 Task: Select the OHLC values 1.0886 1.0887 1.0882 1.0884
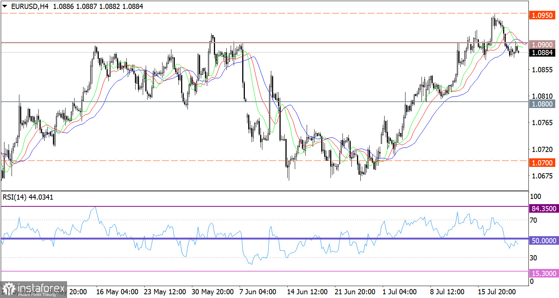98,6
